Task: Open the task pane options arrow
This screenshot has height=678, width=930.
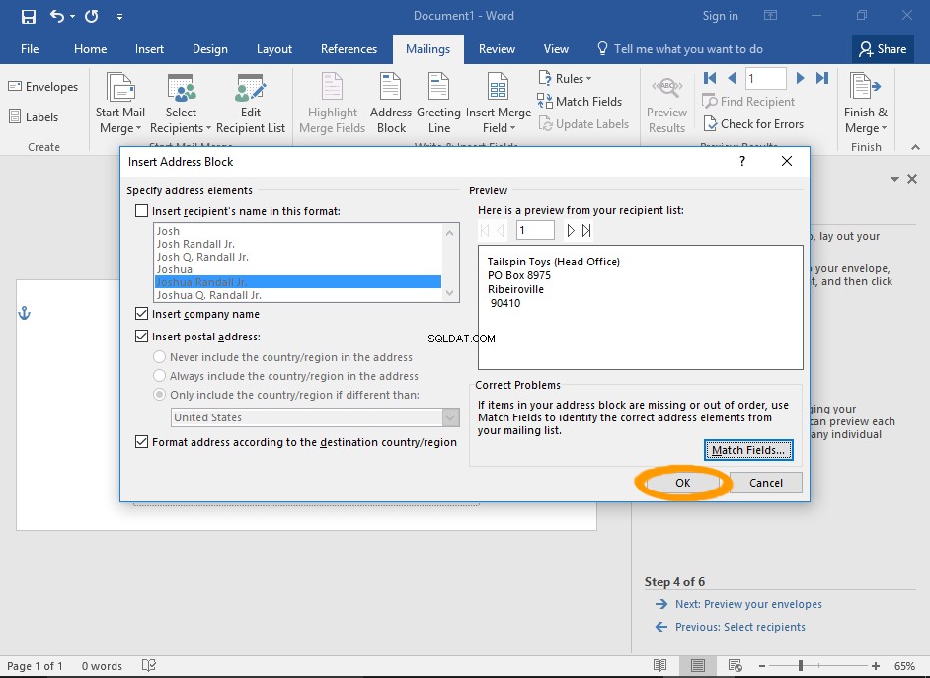Action: (x=894, y=179)
